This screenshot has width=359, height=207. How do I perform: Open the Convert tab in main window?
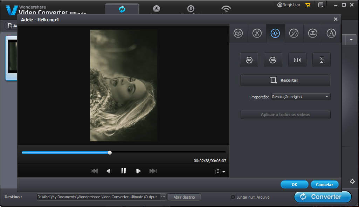122,9
